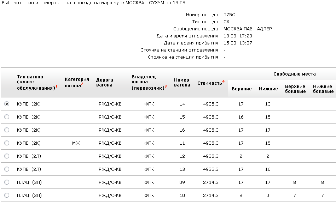Select ПЛАЦ wagon 10 radio button
This screenshot has width=336, height=204.
coord(6,195)
